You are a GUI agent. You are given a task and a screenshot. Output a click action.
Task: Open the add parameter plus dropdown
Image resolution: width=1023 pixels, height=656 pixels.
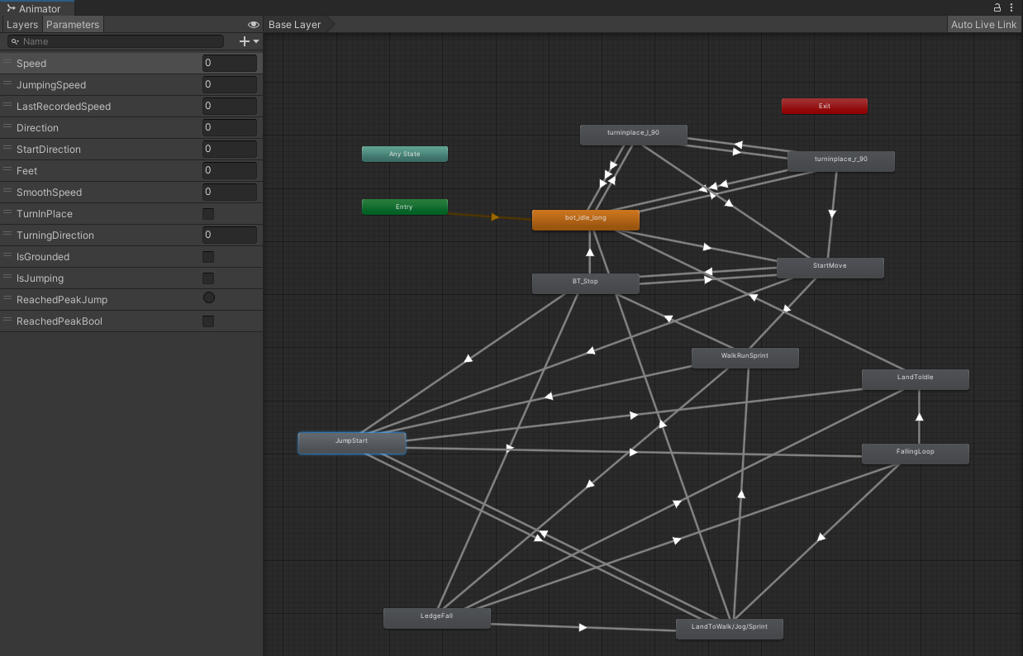[x=249, y=41]
